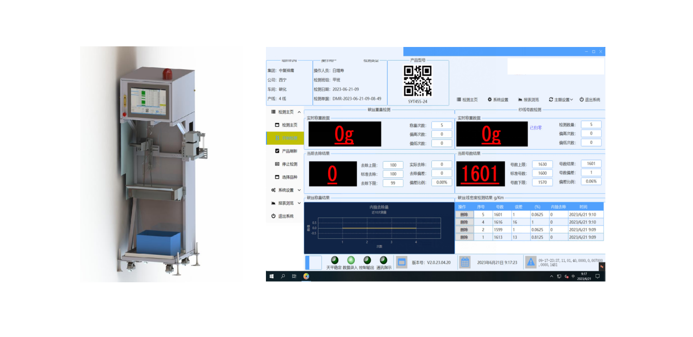The height and width of the screenshot is (337, 693).
Task: Open Windows Task View on the taskbar
Action: (x=294, y=276)
